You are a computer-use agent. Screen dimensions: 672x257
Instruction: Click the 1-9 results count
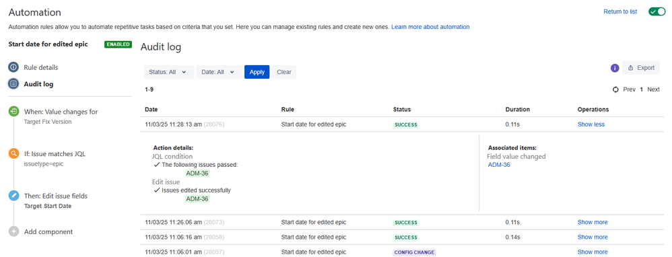[149, 89]
